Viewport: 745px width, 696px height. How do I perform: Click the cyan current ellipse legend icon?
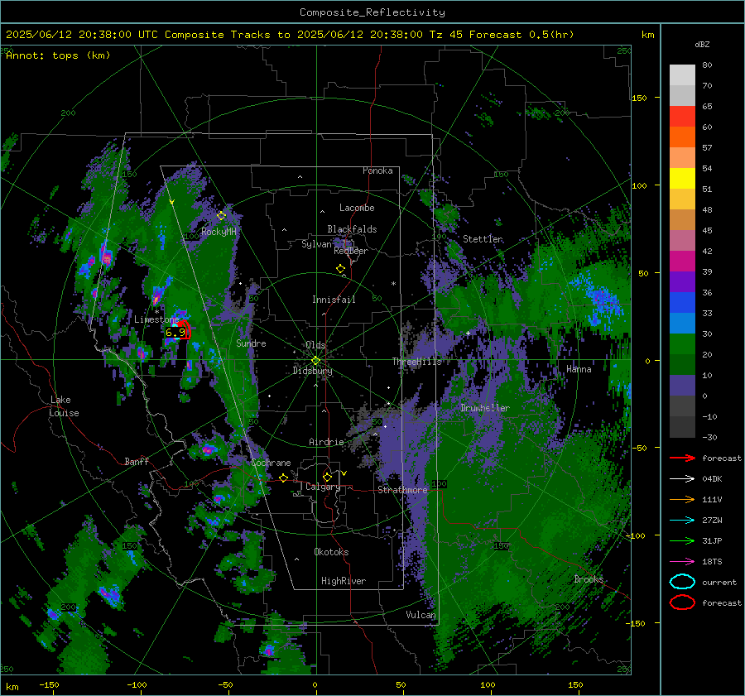pos(682,582)
